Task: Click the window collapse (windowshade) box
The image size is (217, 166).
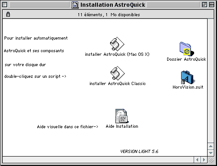Action: pyautogui.click(x=212, y=5)
